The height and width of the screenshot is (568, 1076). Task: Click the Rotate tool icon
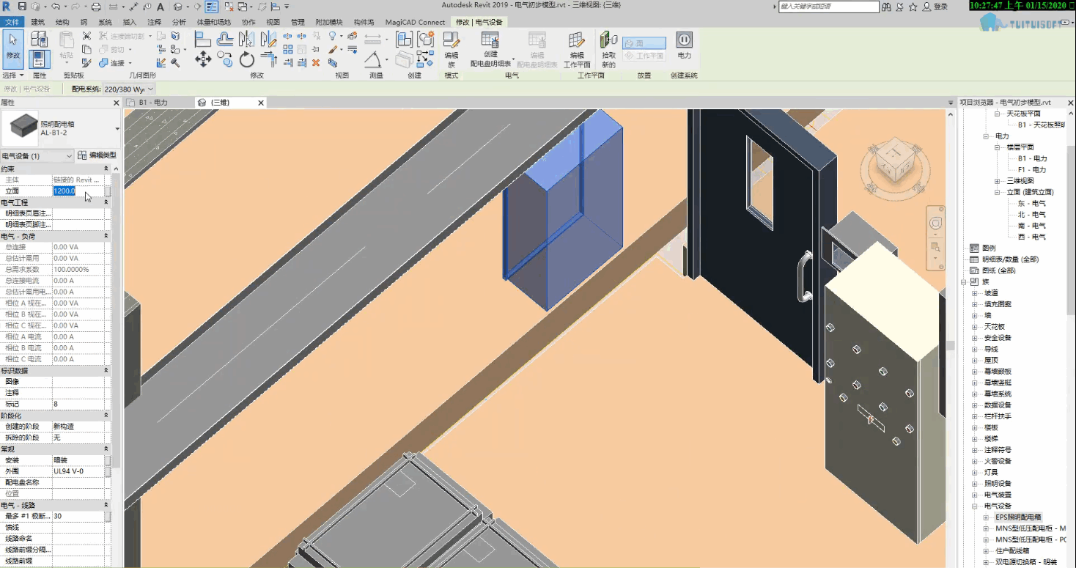pos(247,60)
